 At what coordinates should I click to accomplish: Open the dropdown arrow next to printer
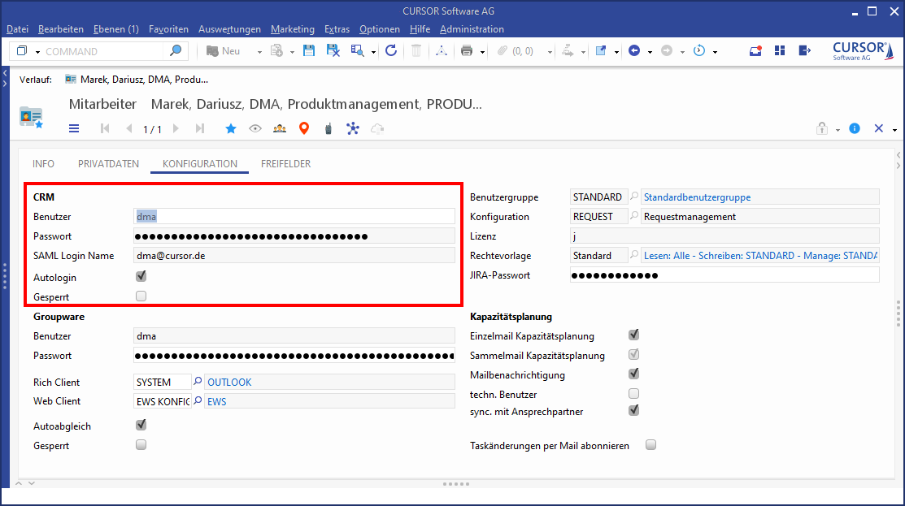[x=482, y=52]
